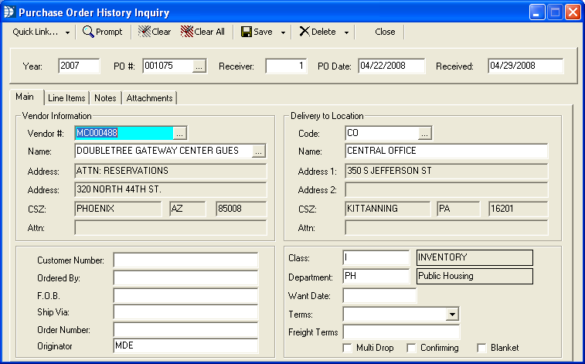Open the Attachments tab
Viewport: 585px width, 364px height.
coord(150,98)
